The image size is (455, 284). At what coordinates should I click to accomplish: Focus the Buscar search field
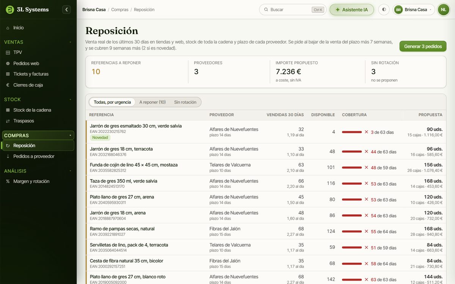tap(293, 9)
